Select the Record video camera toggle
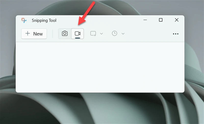This screenshot has width=204, height=124. (78, 34)
